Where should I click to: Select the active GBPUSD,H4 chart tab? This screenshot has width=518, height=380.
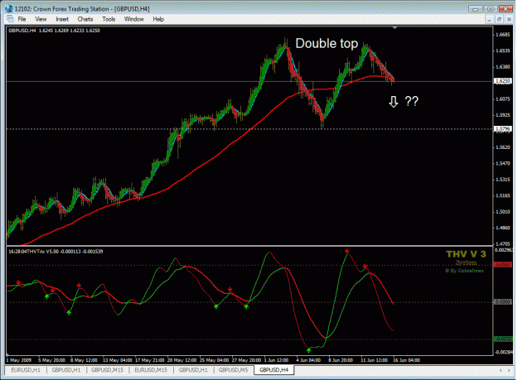[x=274, y=370]
